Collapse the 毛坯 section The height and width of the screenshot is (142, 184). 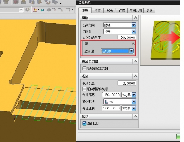tap(136, 76)
